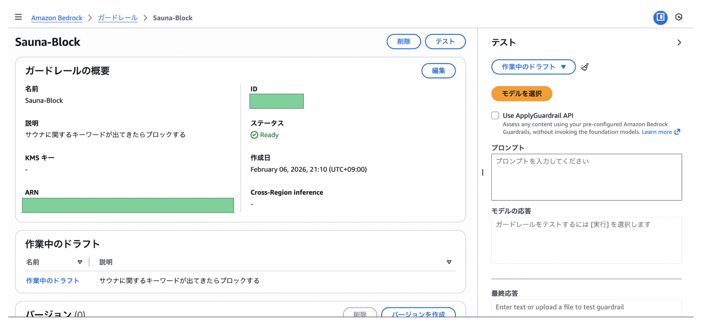Enable Use ApplyGuardrail API checkbox
This screenshot has height=326, width=703.
coord(495,115)
